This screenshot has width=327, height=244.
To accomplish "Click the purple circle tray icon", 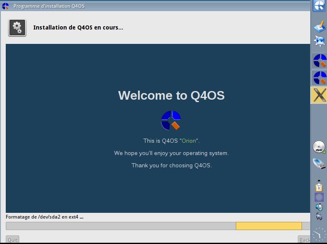I will click(x=319, y=197).
